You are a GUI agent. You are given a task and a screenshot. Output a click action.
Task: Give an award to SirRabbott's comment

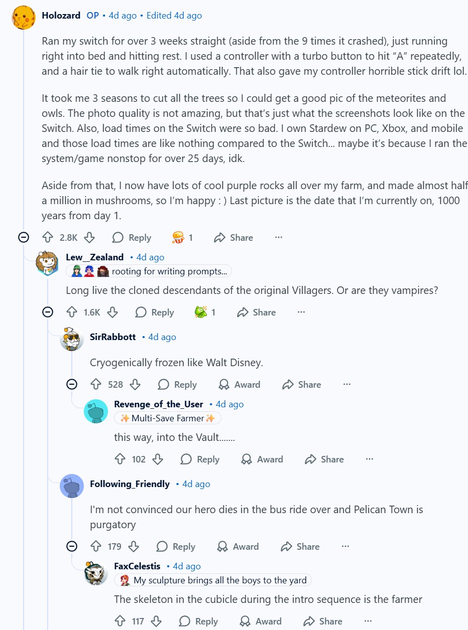[240, 385]
